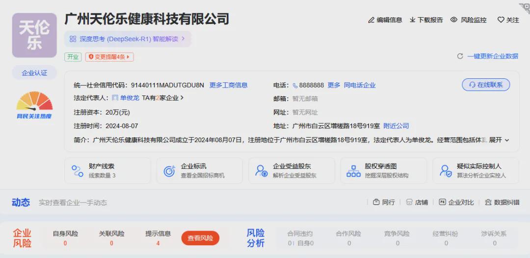Click the 网民关注热度 gauge meter
Viewport: 530px width, 258px height.
point(34,103)
